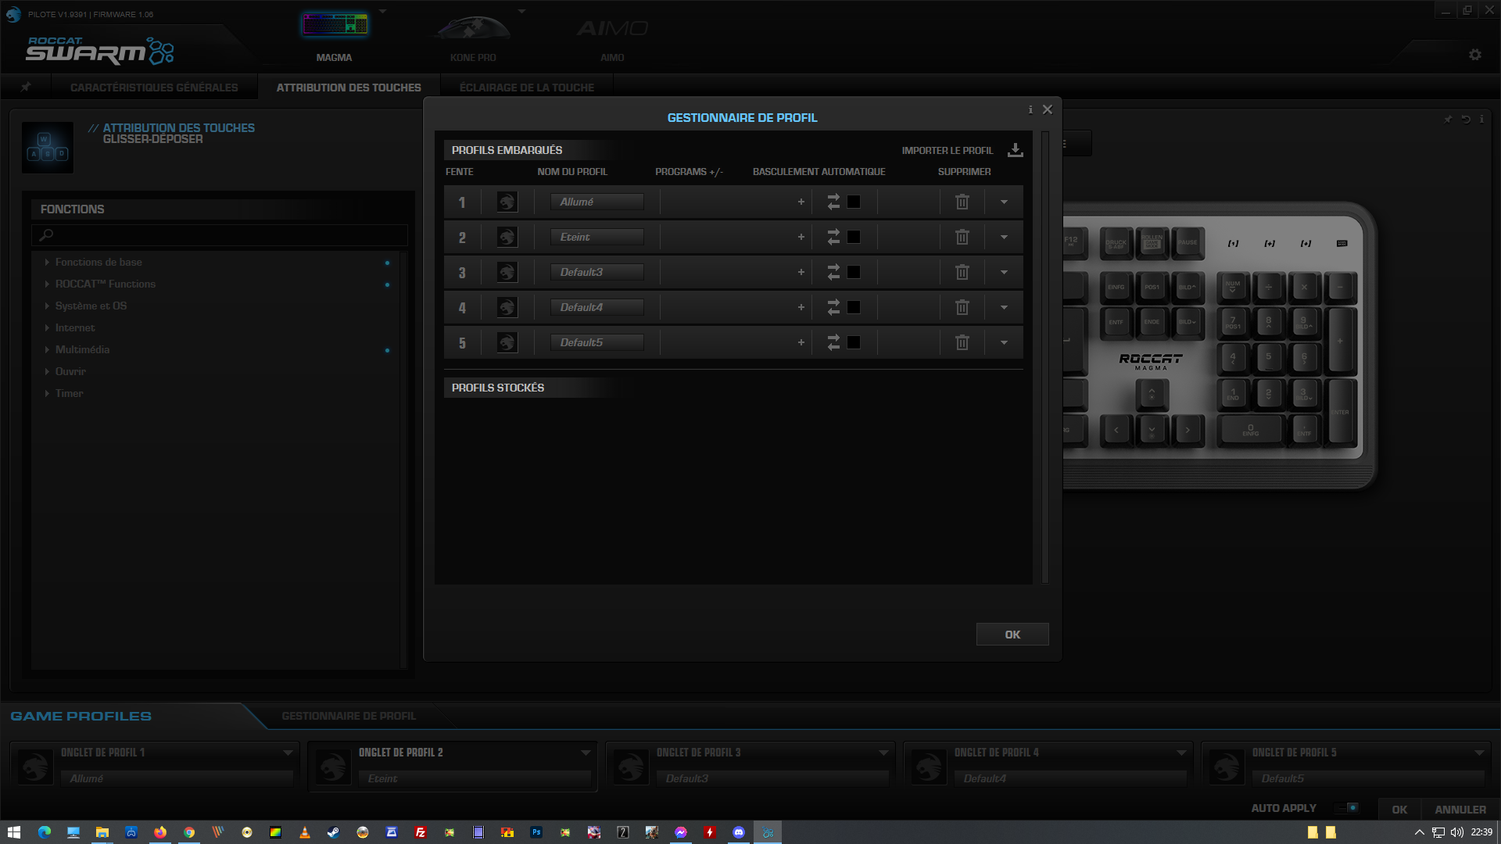Delete profile Default5 with trash icon
Viewport: 1501px width, 844px height.
[x=962, y=342]
